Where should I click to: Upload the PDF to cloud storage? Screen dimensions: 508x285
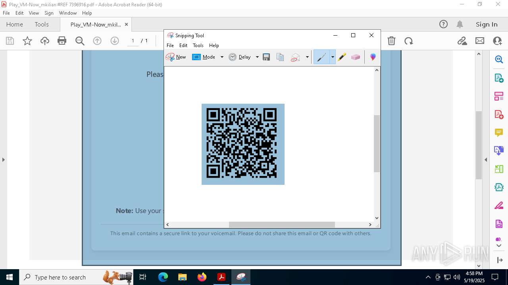(45, 41)
